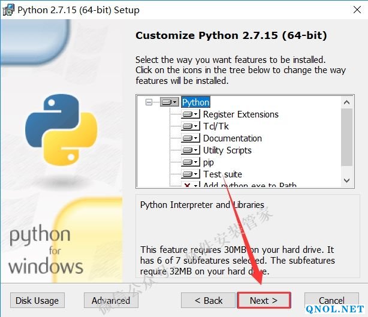Collapse the Python feature tree node

[149, 102]
